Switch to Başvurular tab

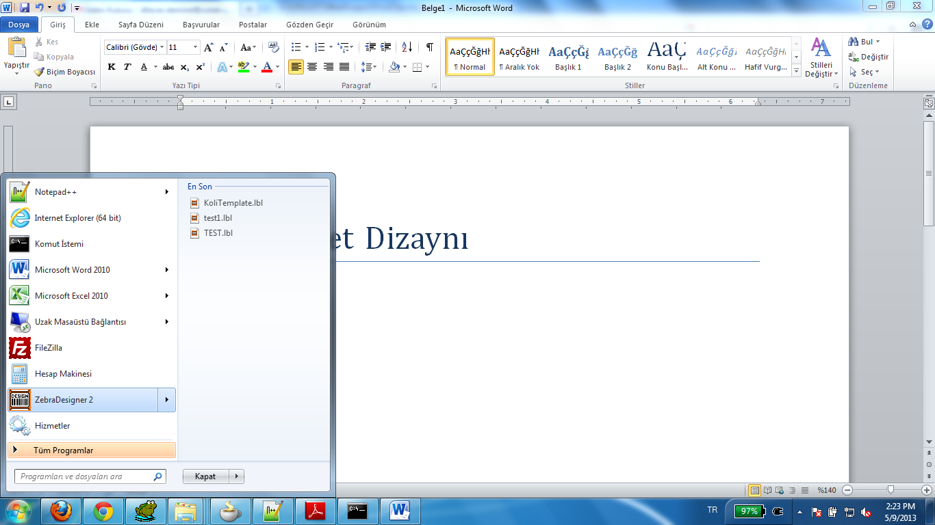click(201, 25)
